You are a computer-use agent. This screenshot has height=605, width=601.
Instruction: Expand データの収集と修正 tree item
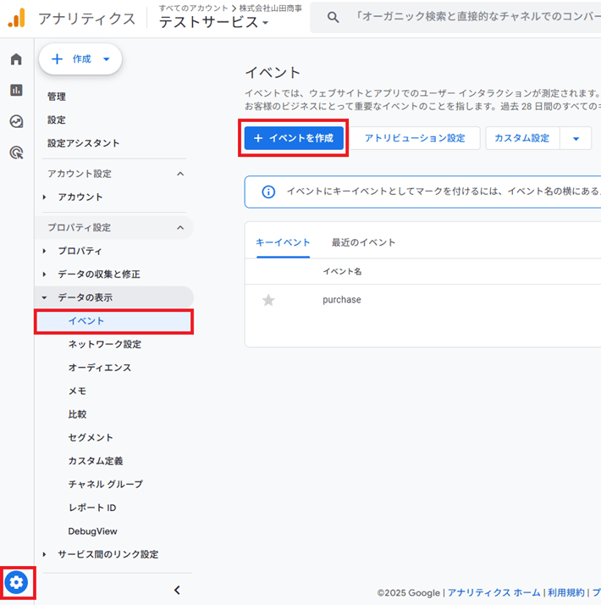point(44,275)
